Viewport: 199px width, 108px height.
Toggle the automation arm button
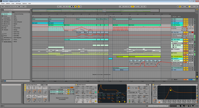click(x=79, y=6)
